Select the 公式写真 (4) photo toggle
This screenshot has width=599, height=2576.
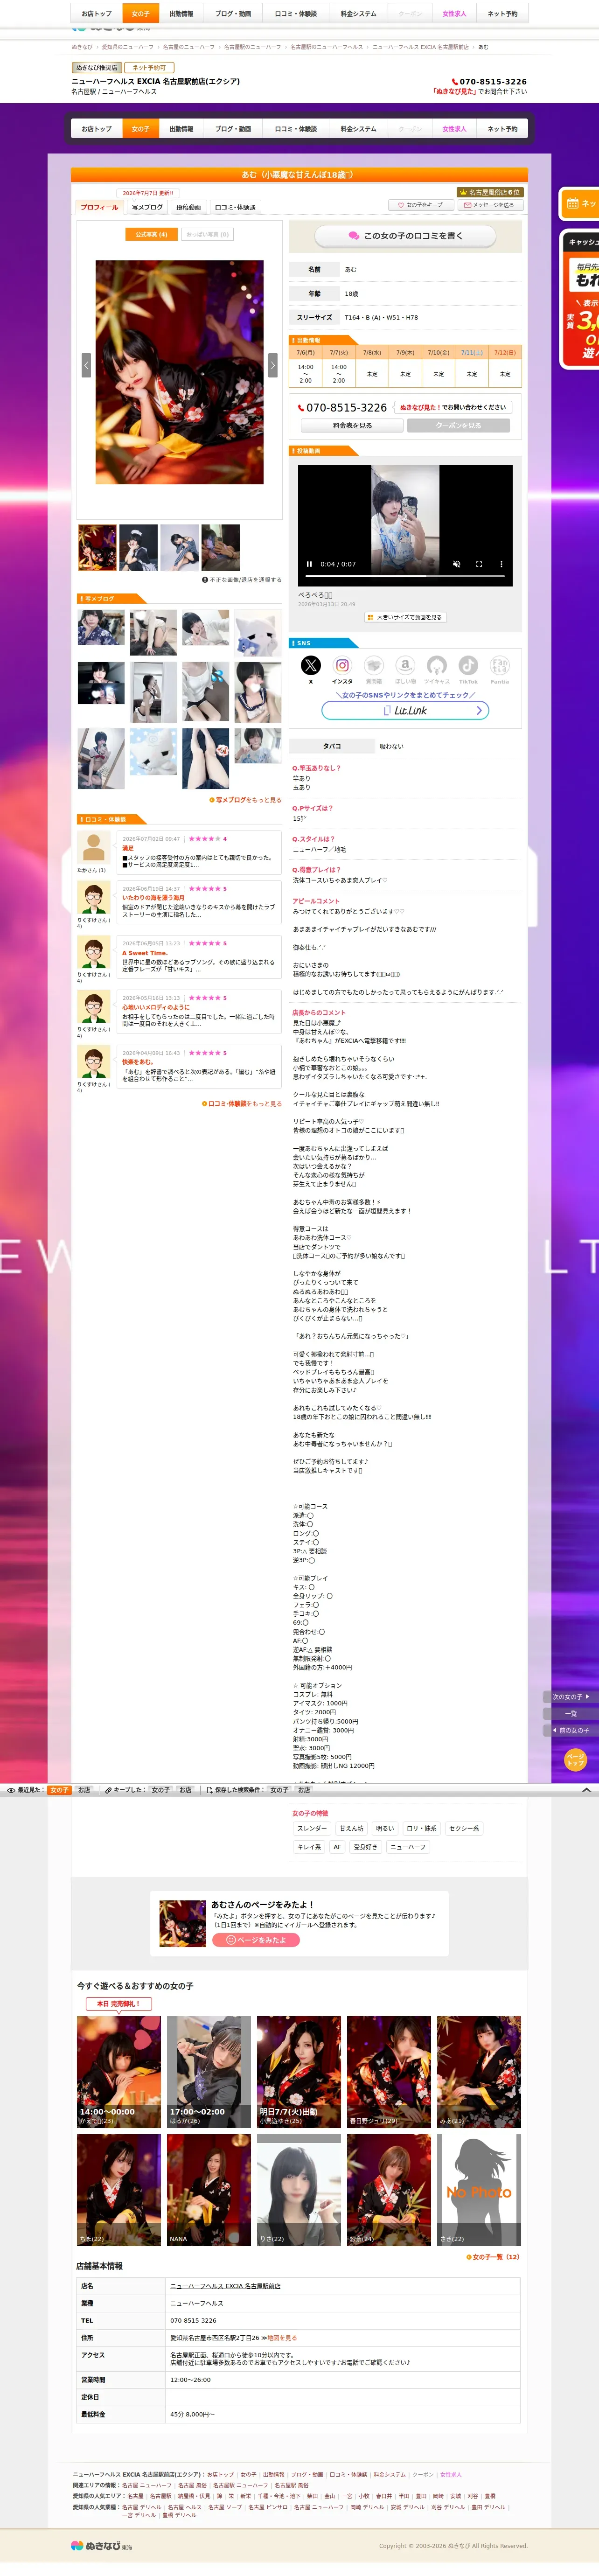click(152, 234)
